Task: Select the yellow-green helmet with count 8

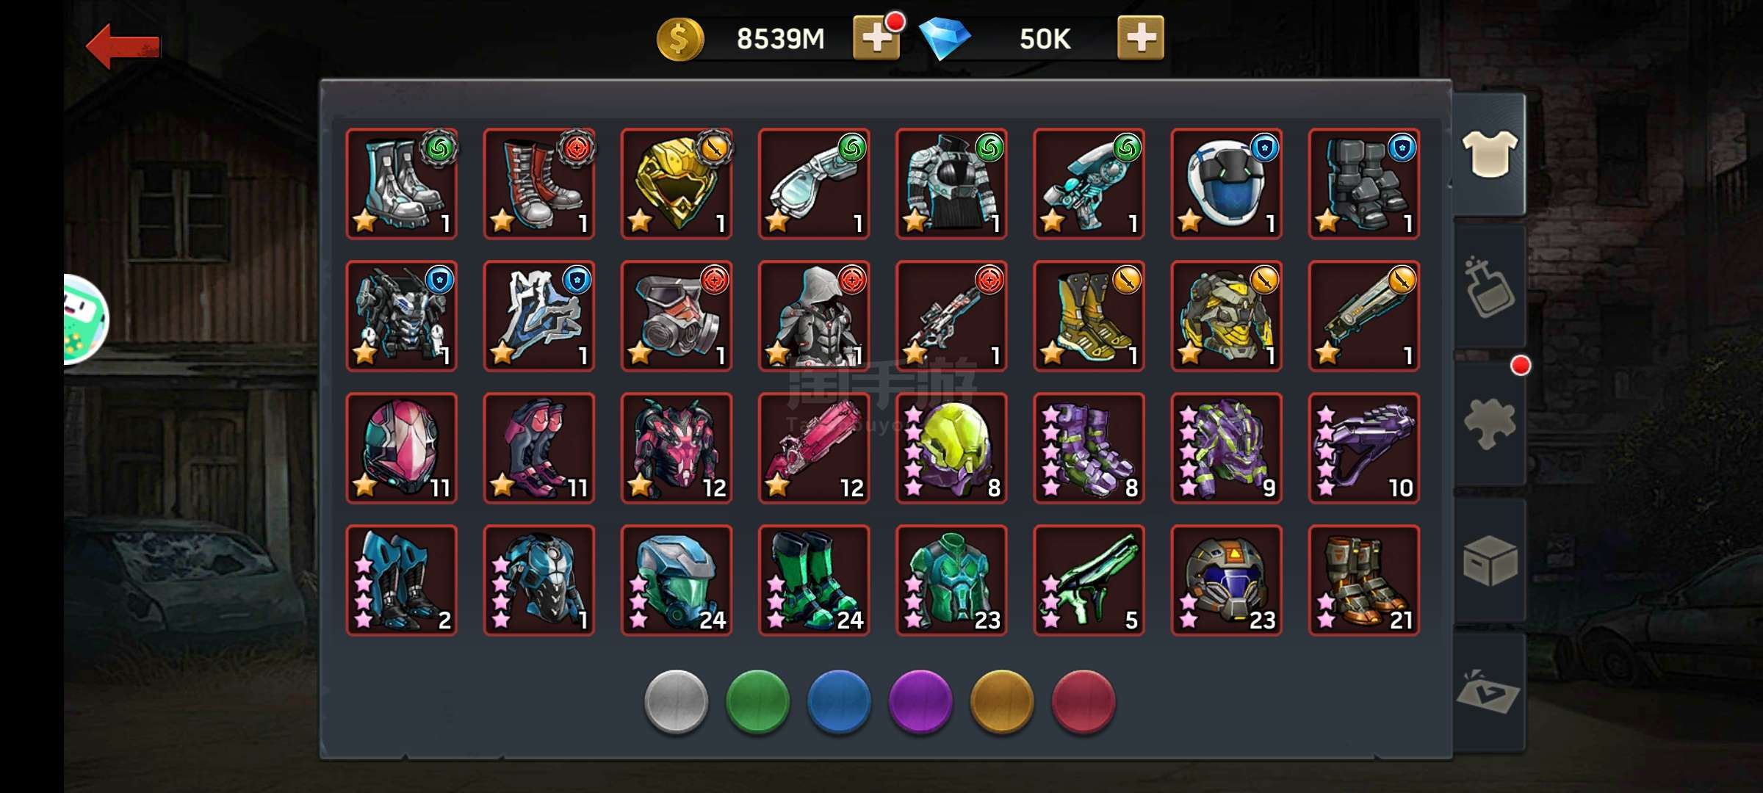Action: pyautogui.click(x=951, y=448)
